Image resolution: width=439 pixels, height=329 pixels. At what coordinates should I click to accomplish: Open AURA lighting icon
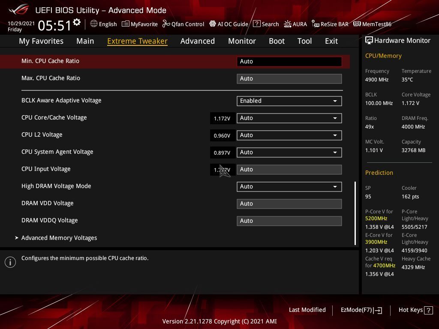(288, 24)
